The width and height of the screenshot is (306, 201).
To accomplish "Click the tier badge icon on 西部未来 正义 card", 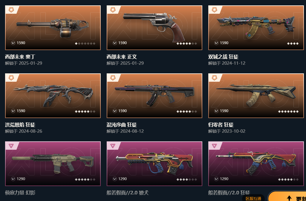I will [x=113, y=10].
